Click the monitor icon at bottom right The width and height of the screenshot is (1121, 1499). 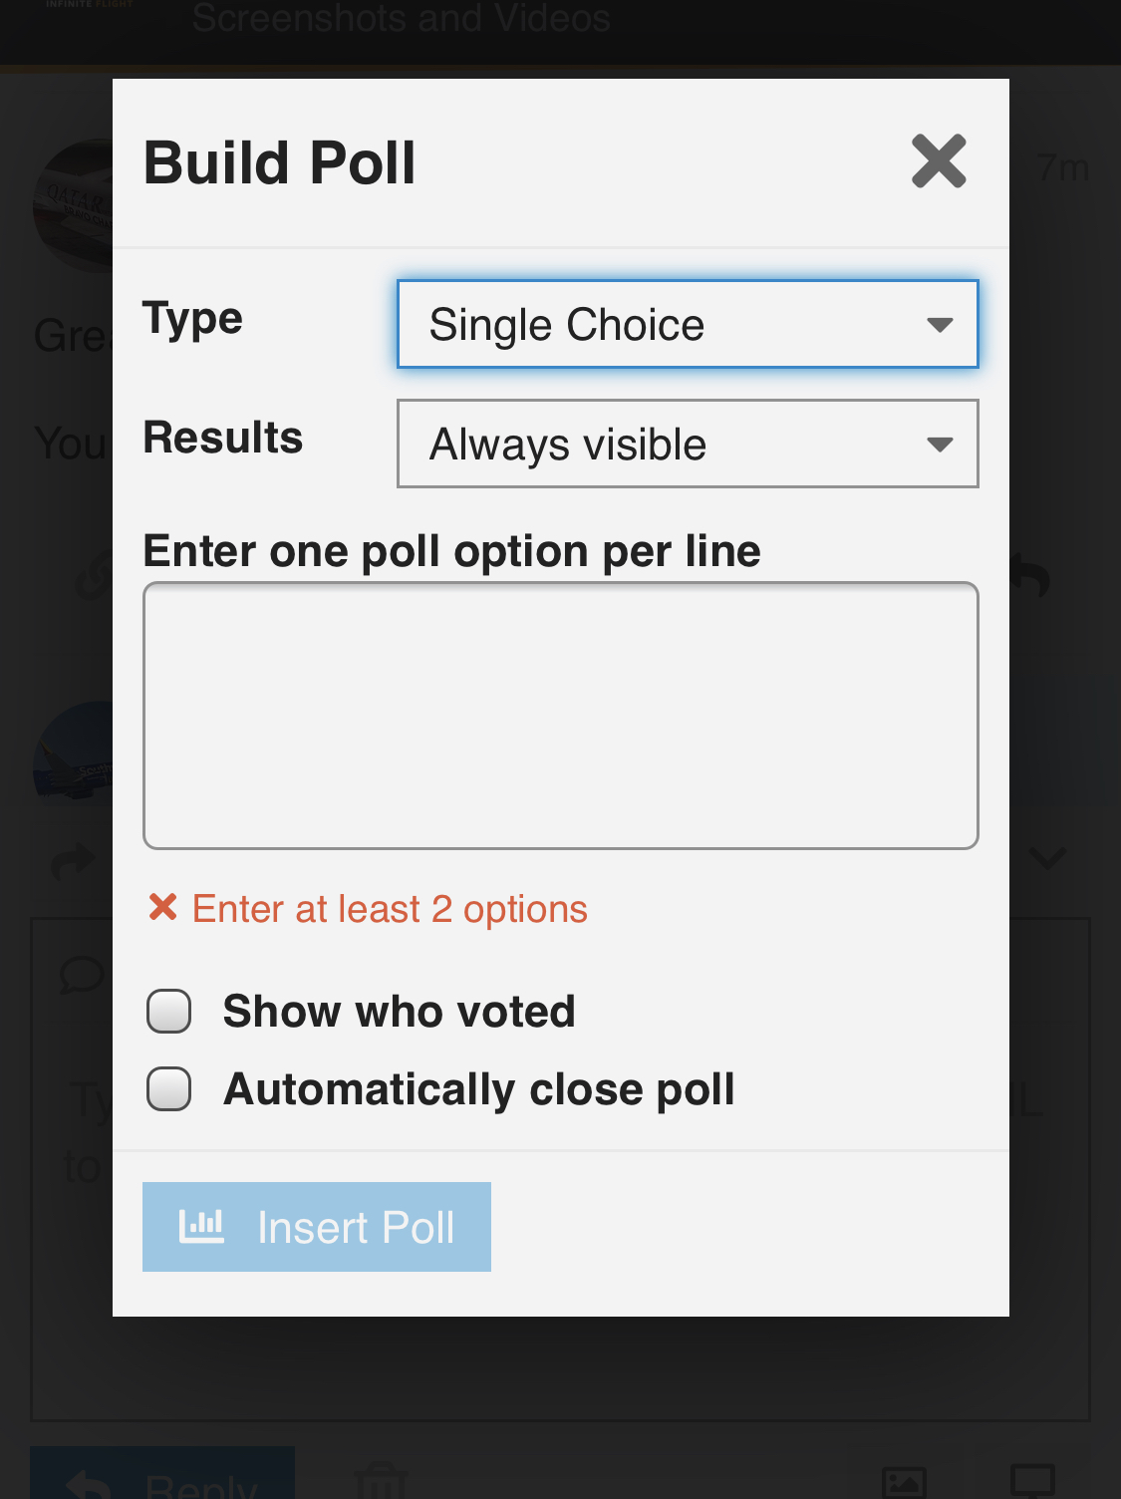tap(1032, 1480)
